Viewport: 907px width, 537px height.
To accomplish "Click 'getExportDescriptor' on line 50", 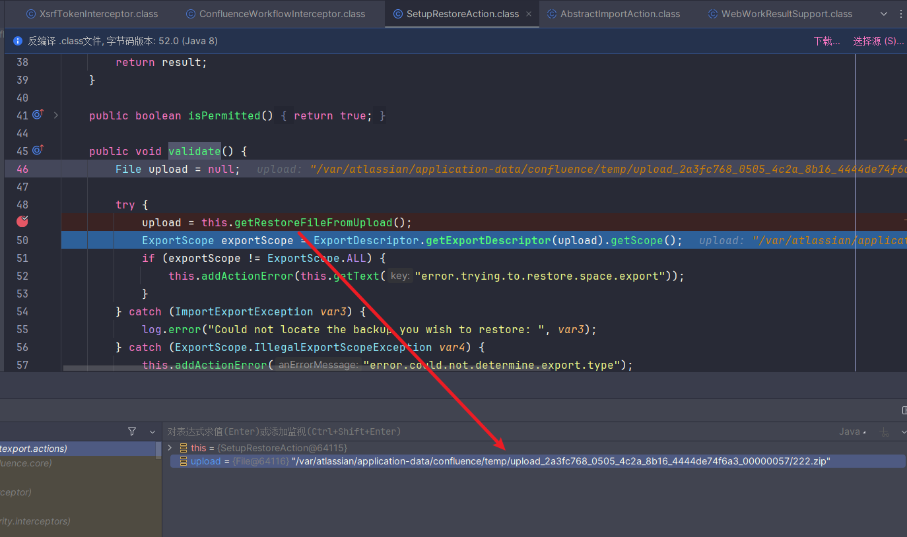I will click(x=488, y=240).
